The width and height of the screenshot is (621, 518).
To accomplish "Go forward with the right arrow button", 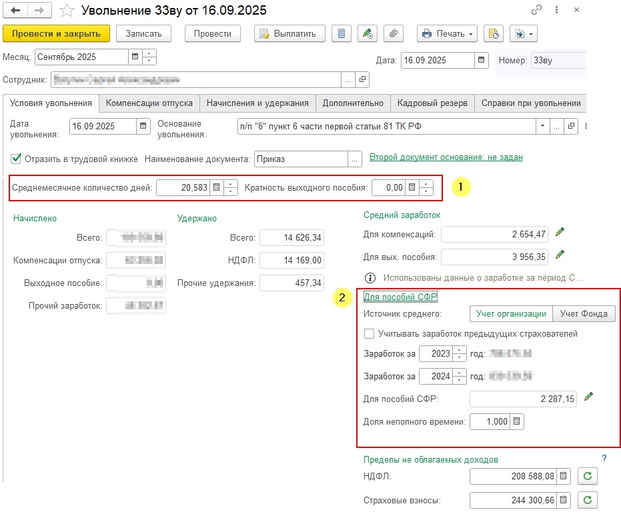I will point(39,11).
